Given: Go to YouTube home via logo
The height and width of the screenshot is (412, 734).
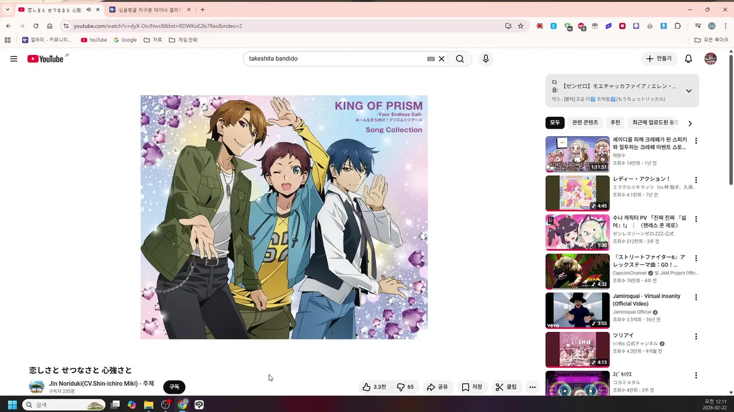Looking at the screenshot, I should tap(45, 59).
